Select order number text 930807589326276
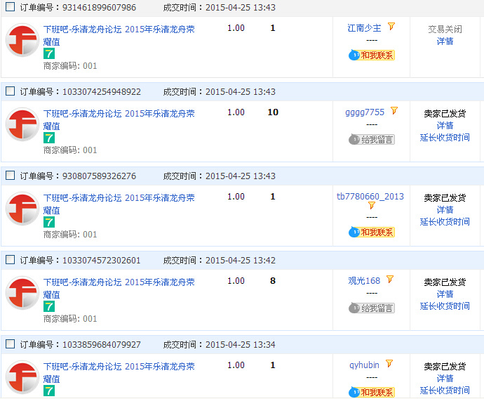Viewport: 484px width, 399px height. coord(99,176)
